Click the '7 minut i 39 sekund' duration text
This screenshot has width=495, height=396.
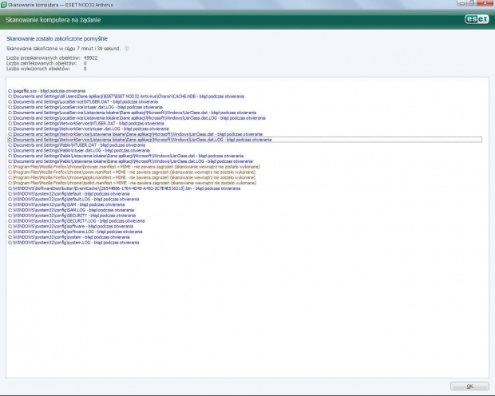click(98, 49)
